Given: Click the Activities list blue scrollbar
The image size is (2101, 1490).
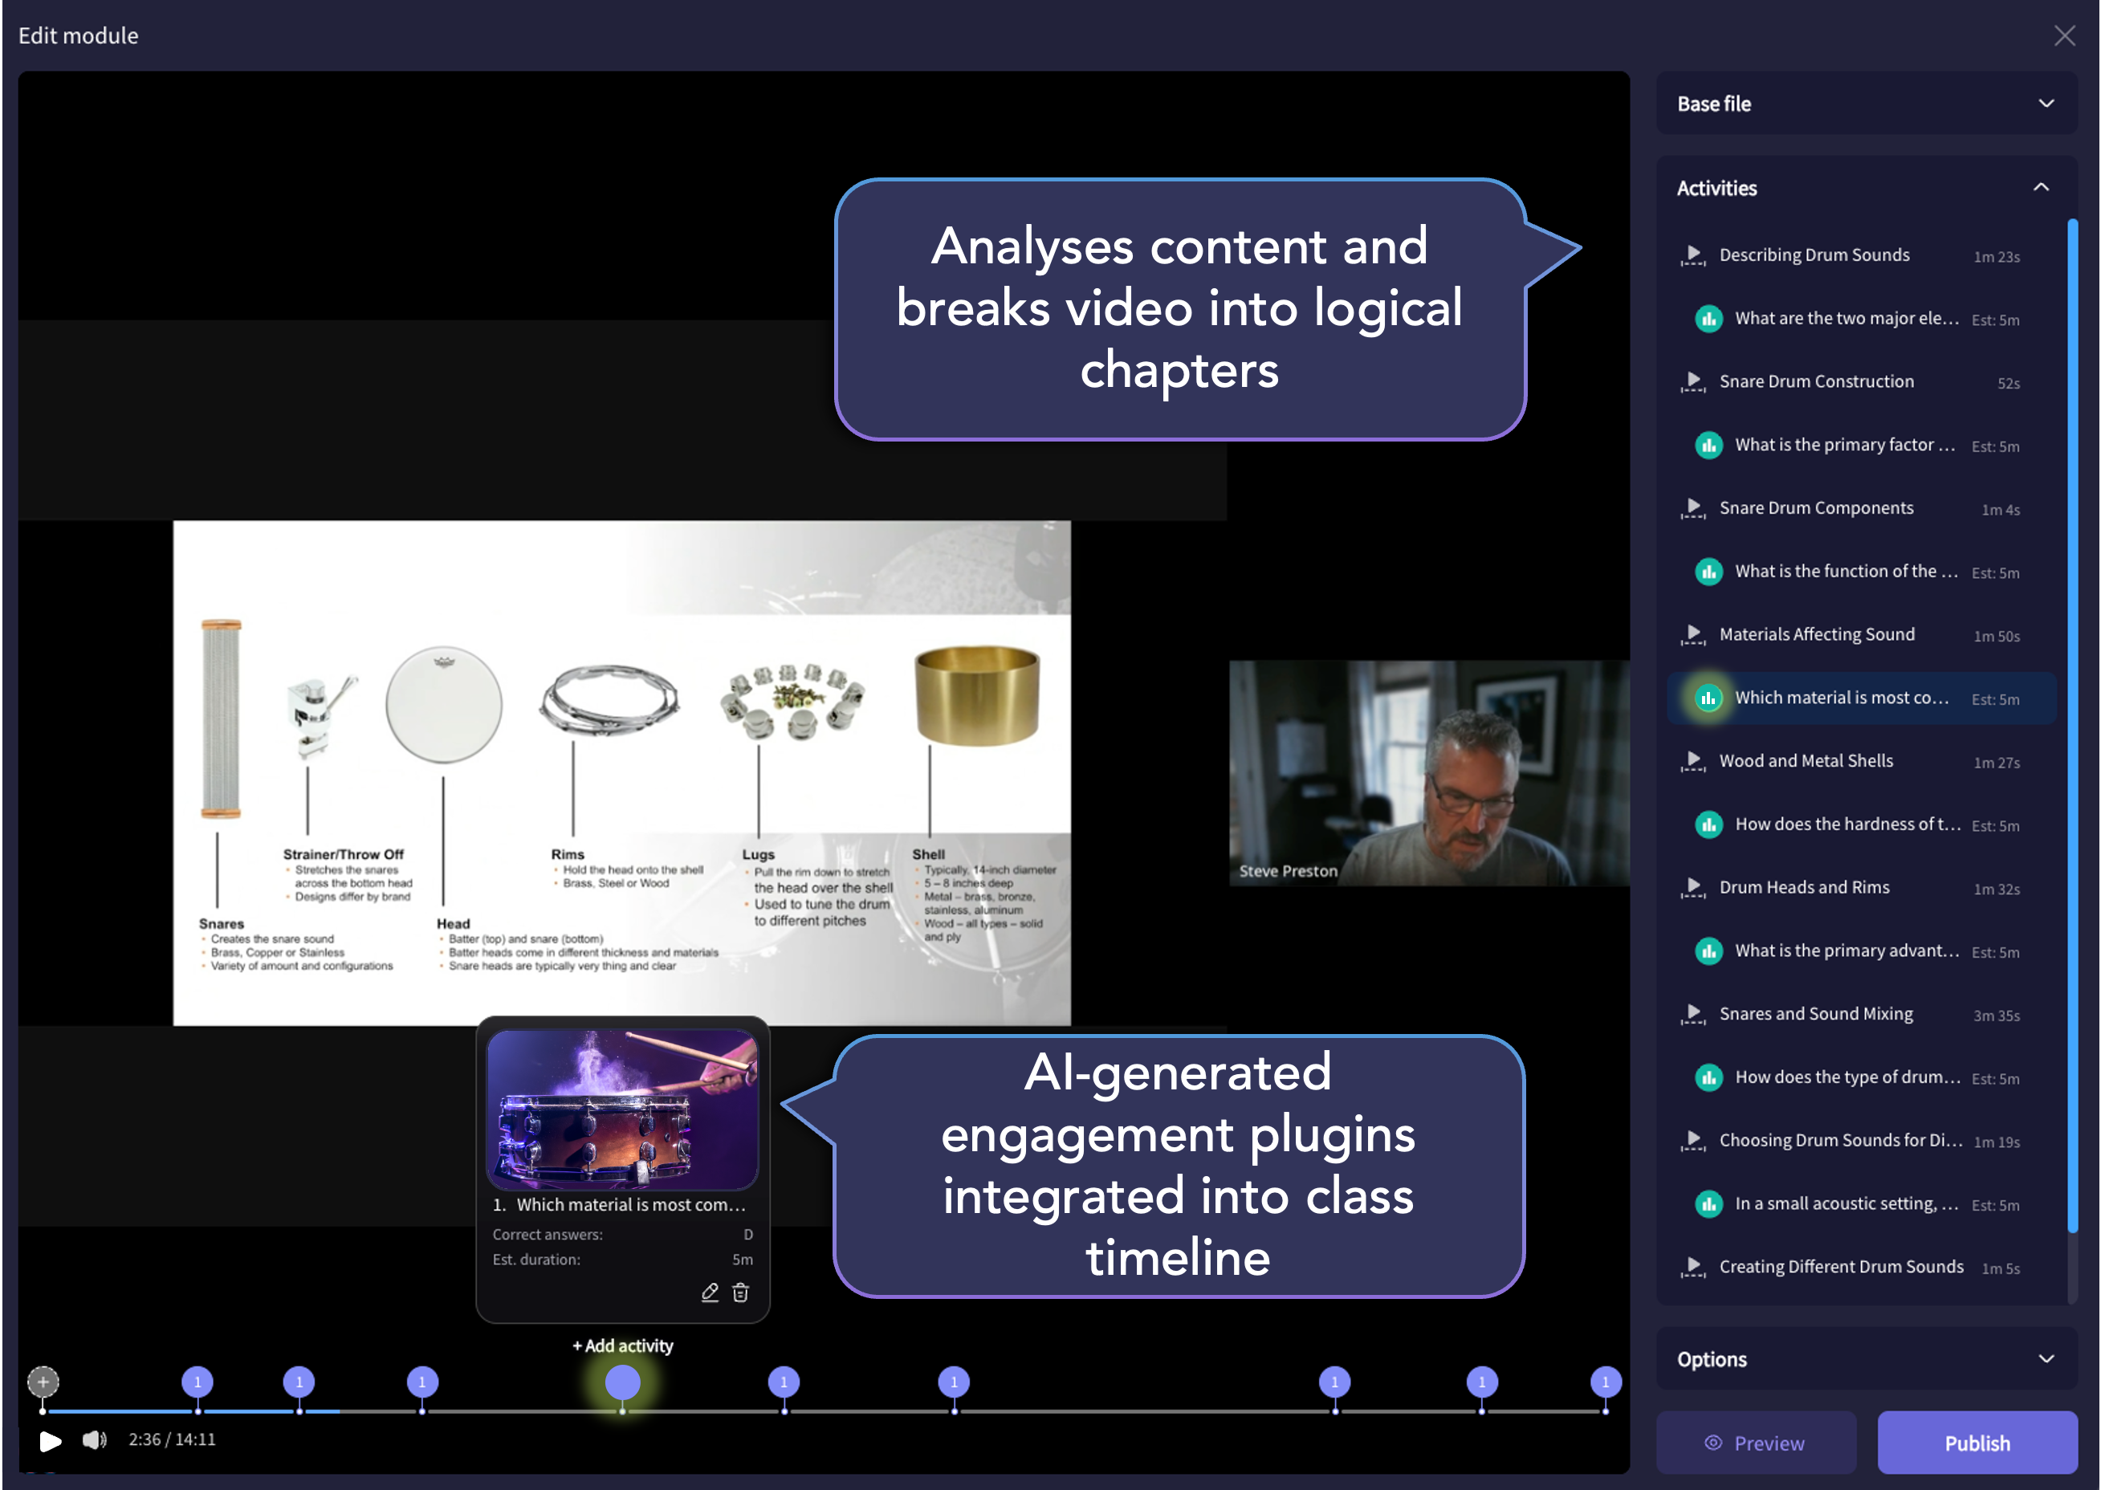Looking at the screenshot, I should (2073, 725).
